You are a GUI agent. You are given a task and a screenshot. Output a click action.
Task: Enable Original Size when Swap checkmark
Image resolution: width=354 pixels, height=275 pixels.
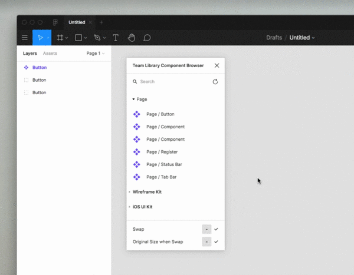click(x=216, y=242)
